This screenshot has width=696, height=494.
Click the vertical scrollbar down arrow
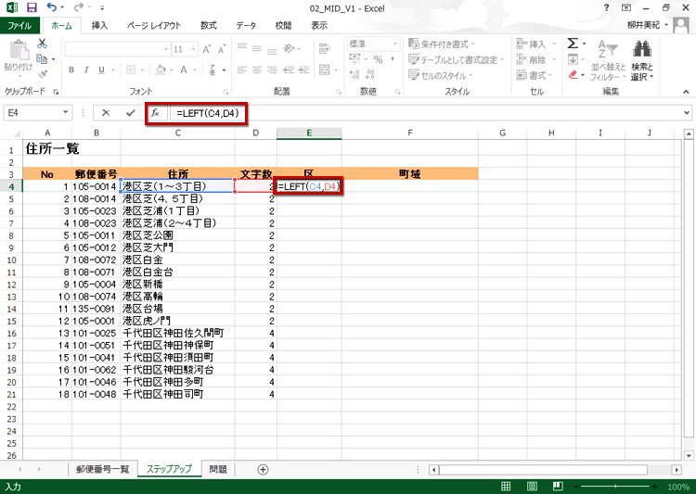tap(689, 455)
